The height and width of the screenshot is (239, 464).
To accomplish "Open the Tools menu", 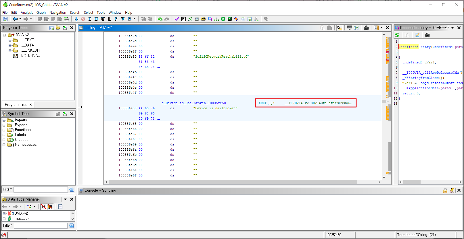I will (101, 12).
